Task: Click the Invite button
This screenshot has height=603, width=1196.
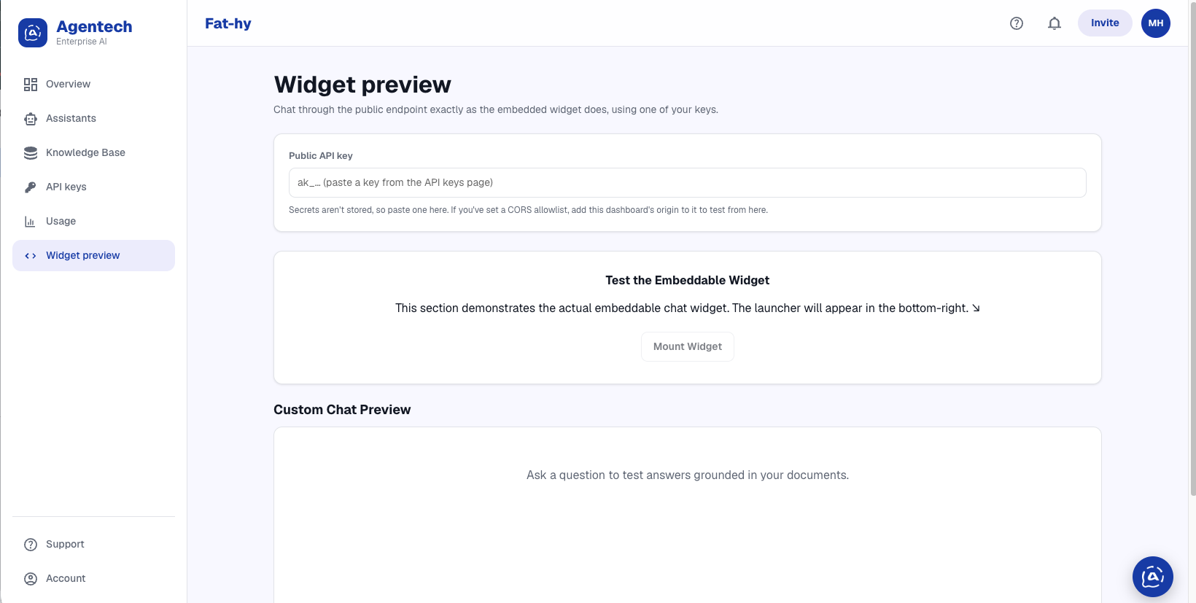Action: pos(1105,23)
